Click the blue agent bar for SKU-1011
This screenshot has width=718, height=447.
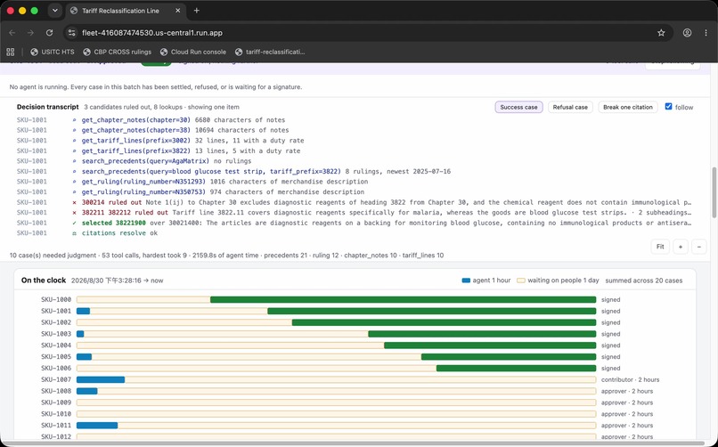97,426
